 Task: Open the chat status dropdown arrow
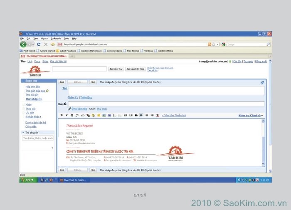click(52, 148)
